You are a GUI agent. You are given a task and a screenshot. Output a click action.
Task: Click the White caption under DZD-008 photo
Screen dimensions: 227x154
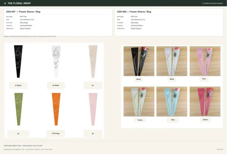172,79
